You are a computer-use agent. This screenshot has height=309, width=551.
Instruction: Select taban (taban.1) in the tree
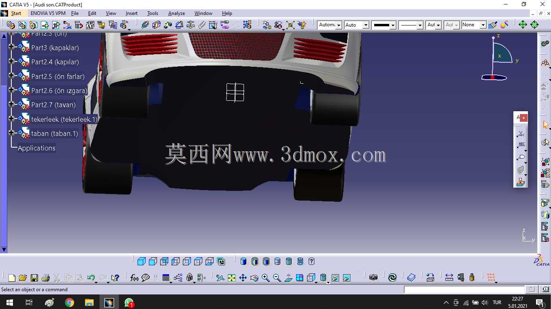(x=55, y=133)
